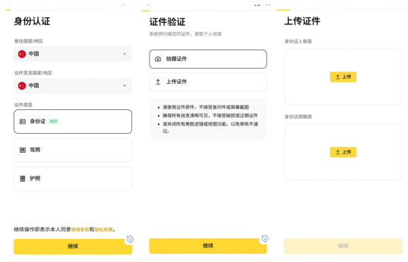The height and width of the screenshot is (262, 408).
Task: Click 继续 on the 证件验证 screen
Action: (x=208, y=246)
